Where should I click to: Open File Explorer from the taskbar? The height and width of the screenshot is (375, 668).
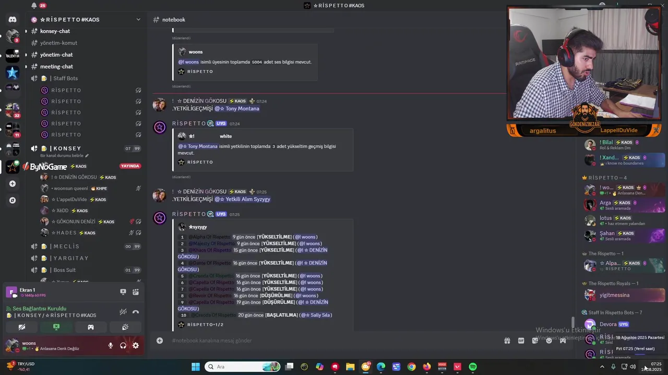click(x=350, y=367)
